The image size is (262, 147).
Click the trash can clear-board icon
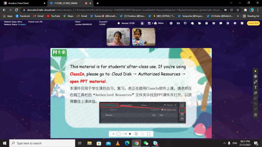[255, 115]
